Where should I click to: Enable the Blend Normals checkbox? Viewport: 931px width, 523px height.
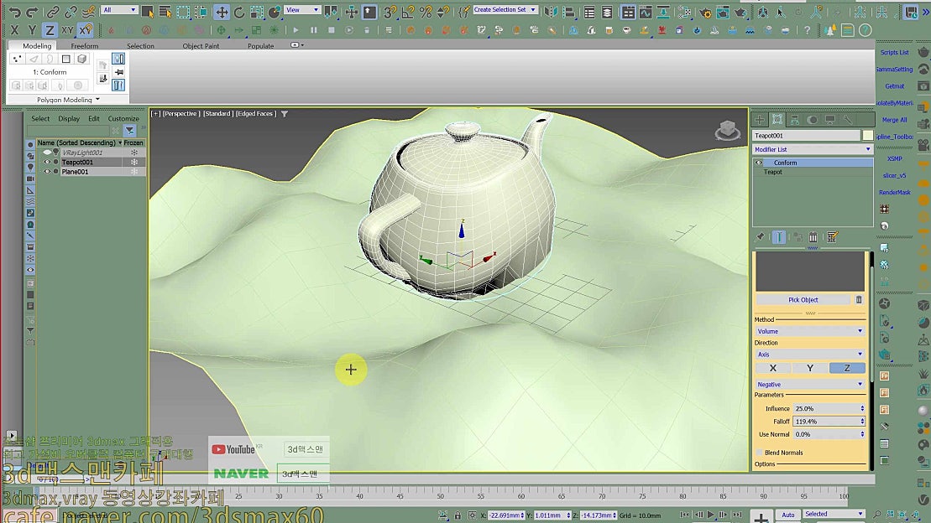759,453
